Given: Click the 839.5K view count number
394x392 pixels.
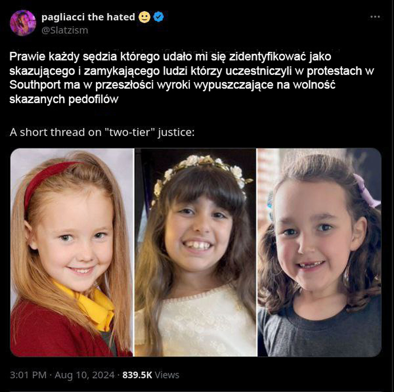Looking at the screenshot, I should click(137, 375).
